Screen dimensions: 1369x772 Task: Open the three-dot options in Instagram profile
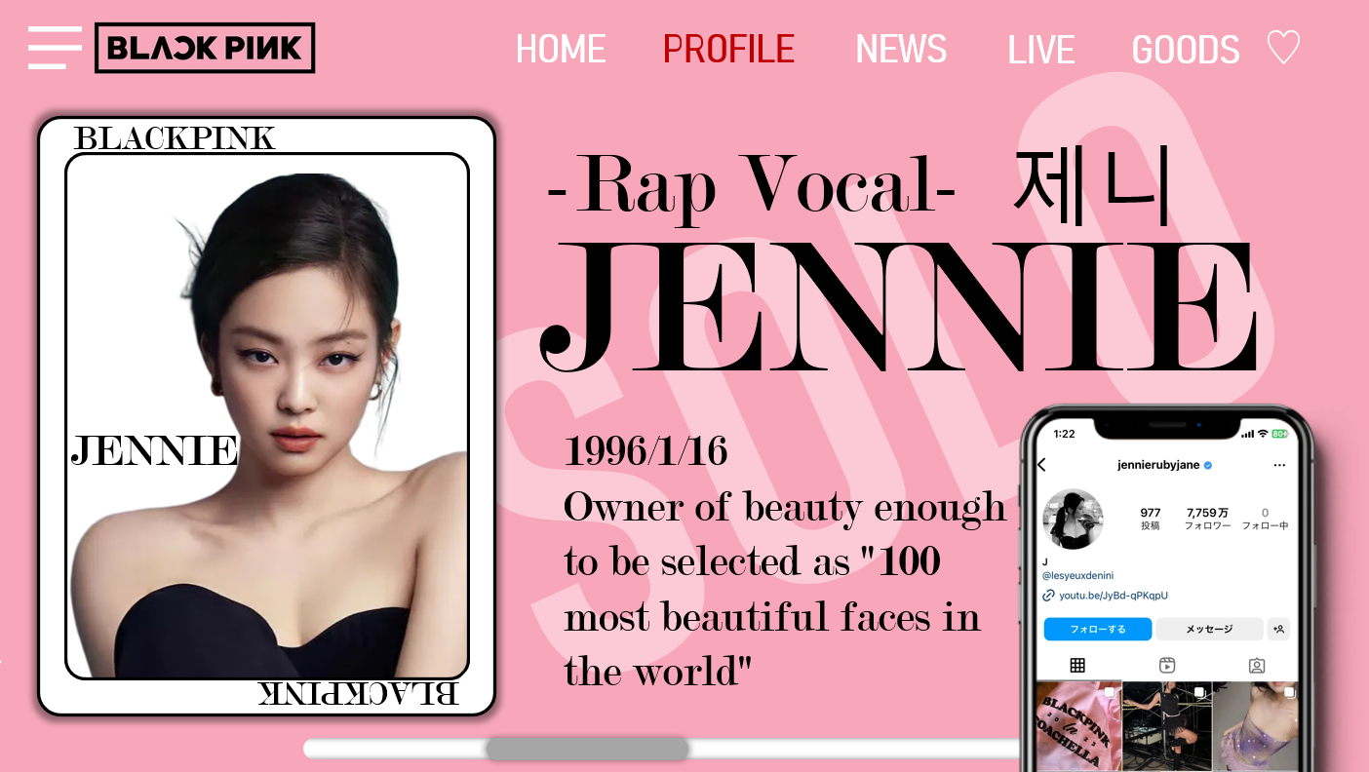click(x=1279, y=466)
